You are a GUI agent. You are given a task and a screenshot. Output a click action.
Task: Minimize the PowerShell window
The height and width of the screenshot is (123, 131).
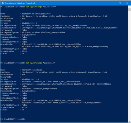112,3
